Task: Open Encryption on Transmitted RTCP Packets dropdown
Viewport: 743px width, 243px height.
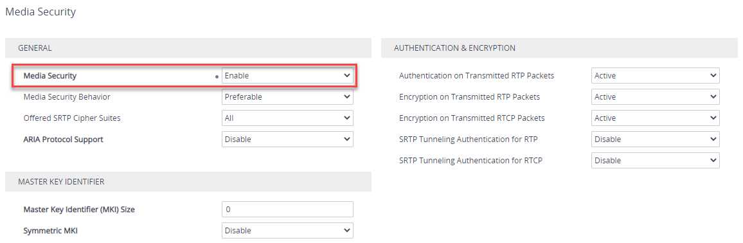Action: click(x=656, y=118)
